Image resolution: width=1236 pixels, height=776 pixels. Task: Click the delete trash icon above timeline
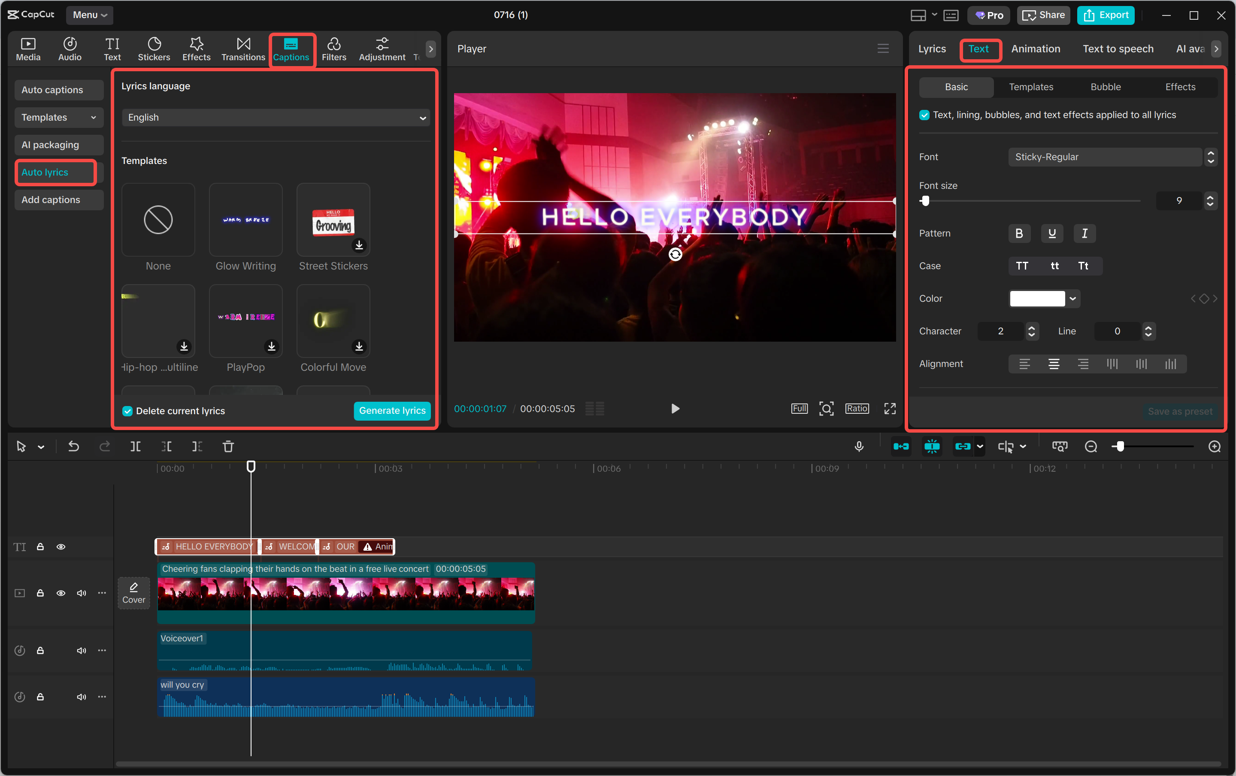(x=228, y=446)
